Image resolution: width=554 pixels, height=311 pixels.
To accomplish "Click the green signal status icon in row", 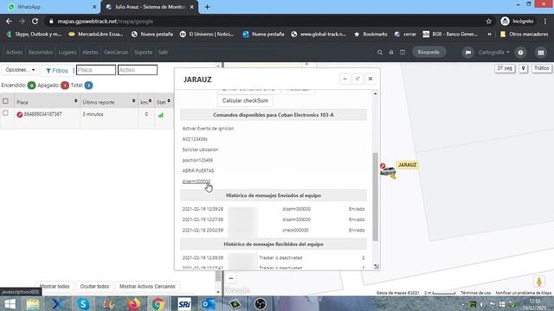I will 161,115.
